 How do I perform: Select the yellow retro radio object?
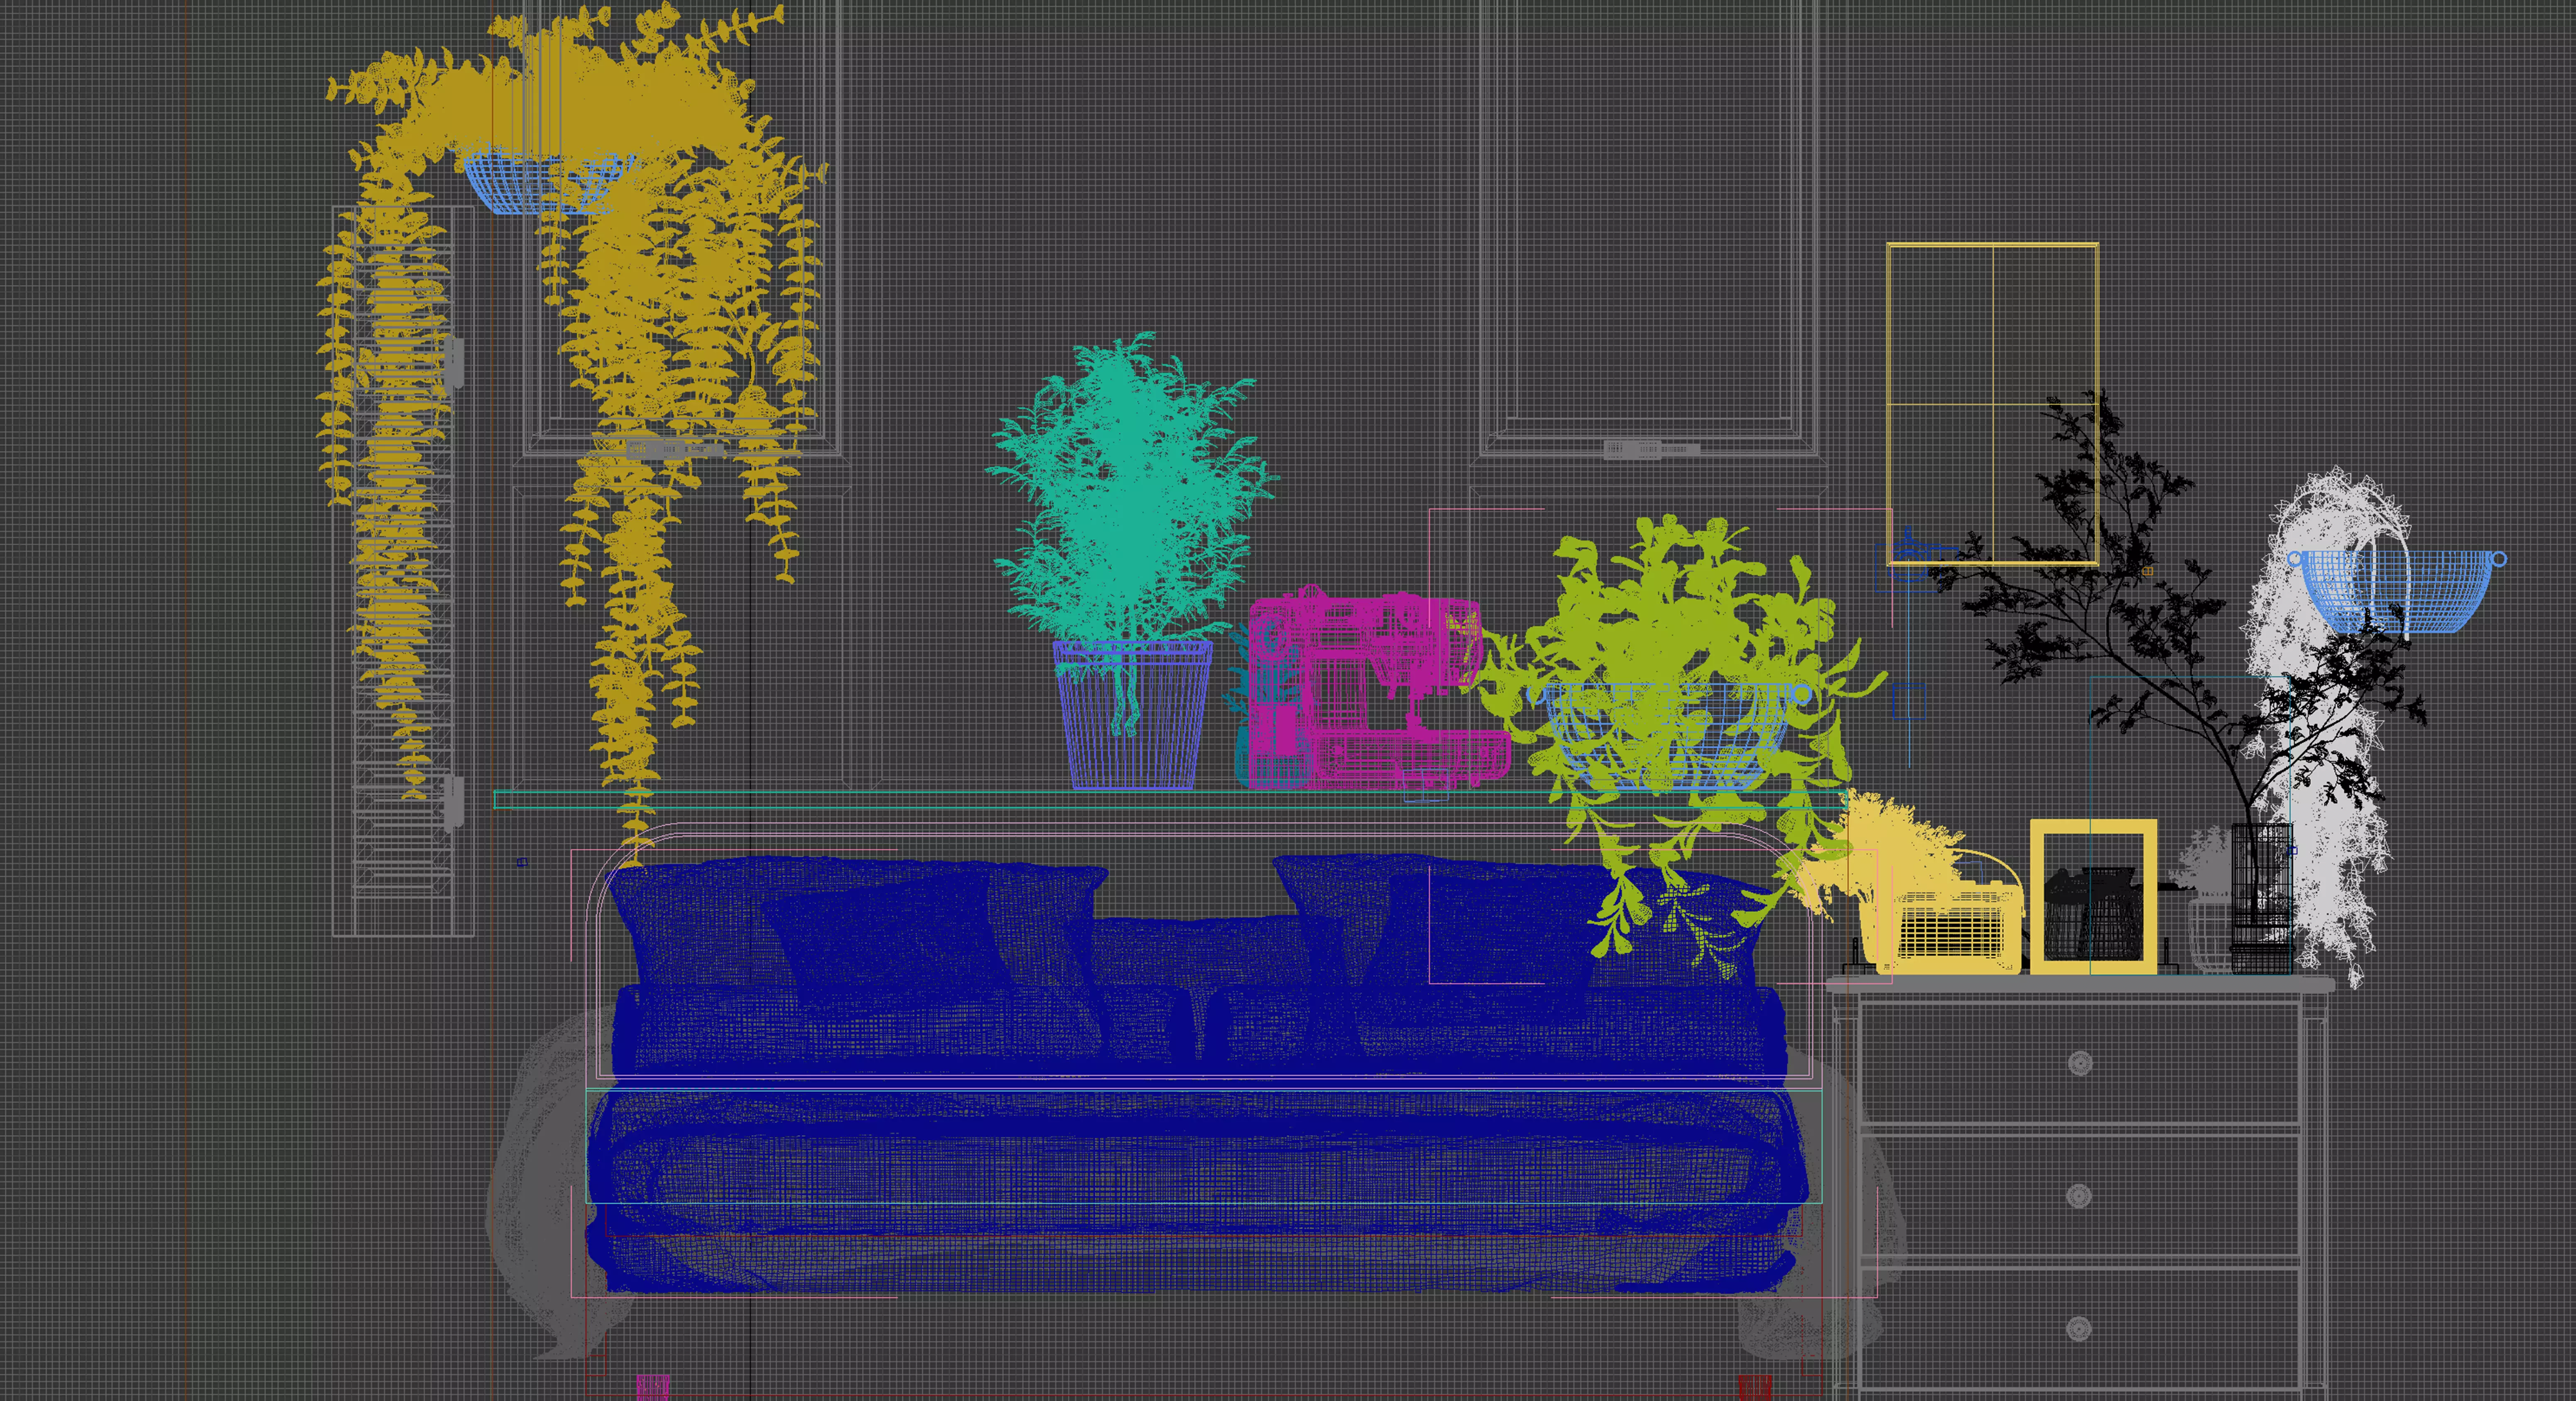coord(1950,929)
